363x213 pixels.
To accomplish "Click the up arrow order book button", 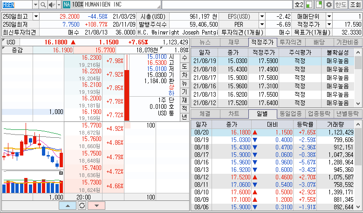I will [x=68, y=206].
